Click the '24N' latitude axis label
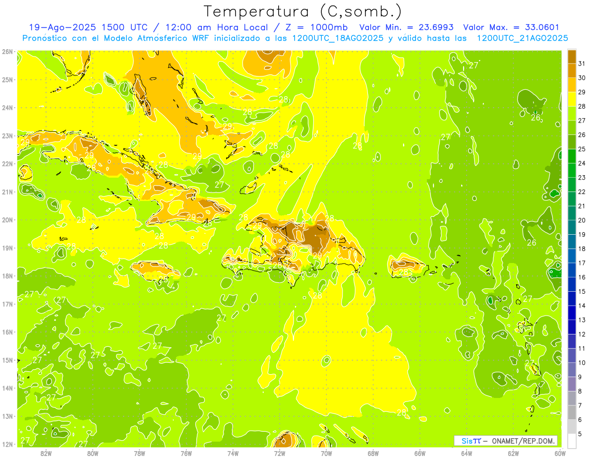The height and width of the screenshot is (460, 595). 7,107
